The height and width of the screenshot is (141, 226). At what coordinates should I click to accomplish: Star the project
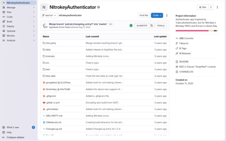[202, 7]
